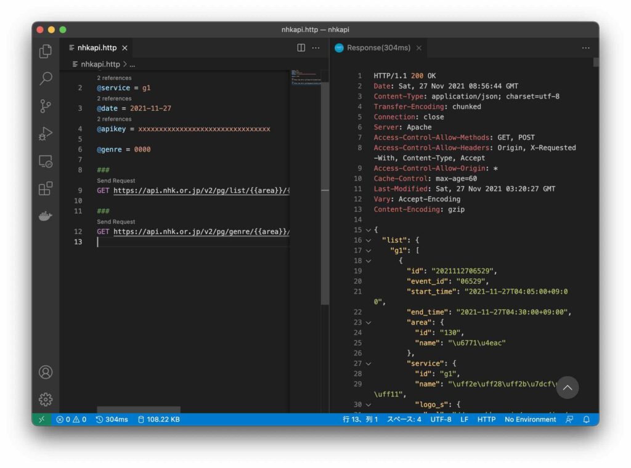631x468 pixels.
Task: Open the Explorer view in activity bar
Action: pos(46,52)
